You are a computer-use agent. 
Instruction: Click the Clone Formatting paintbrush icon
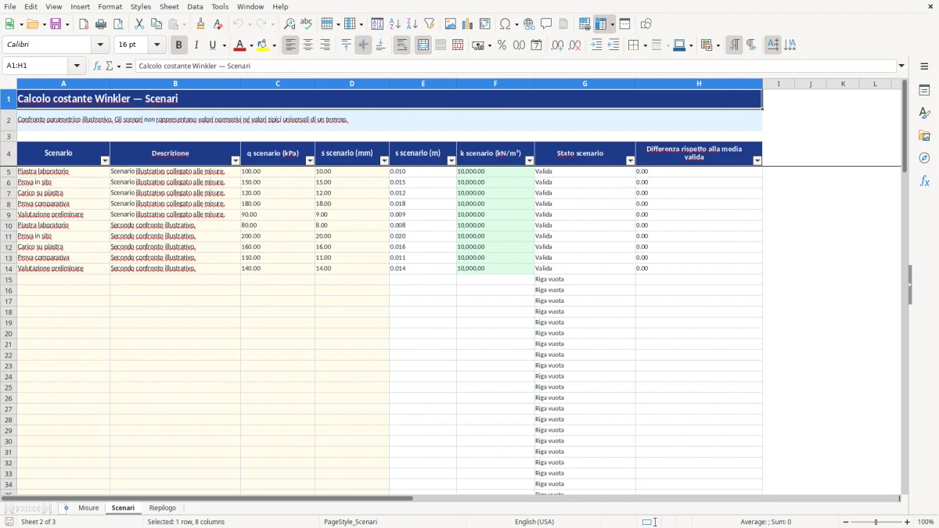201,24
